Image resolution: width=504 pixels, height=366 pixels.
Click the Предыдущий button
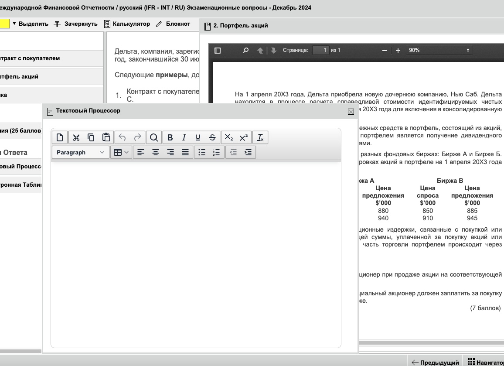[x=435, y=362]
